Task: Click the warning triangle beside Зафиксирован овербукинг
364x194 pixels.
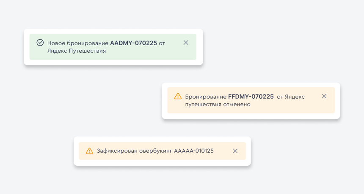Action: (89, 151)
